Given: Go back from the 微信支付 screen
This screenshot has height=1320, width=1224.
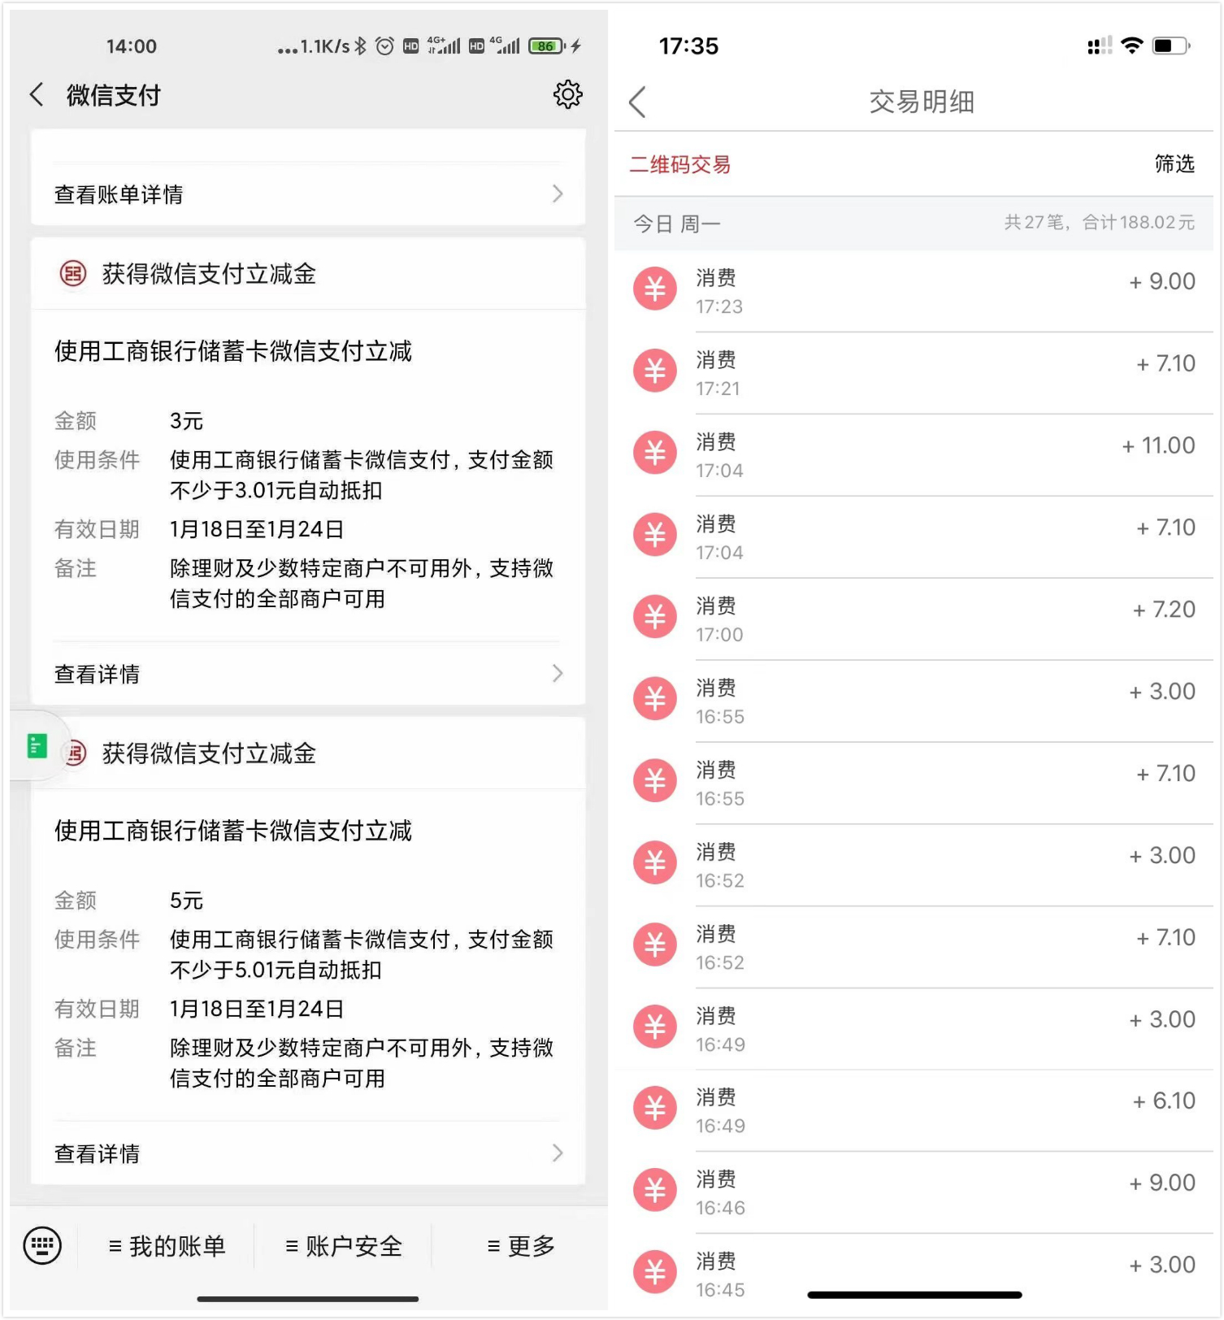Looking at the screenshot, I should tap(37, 95).
